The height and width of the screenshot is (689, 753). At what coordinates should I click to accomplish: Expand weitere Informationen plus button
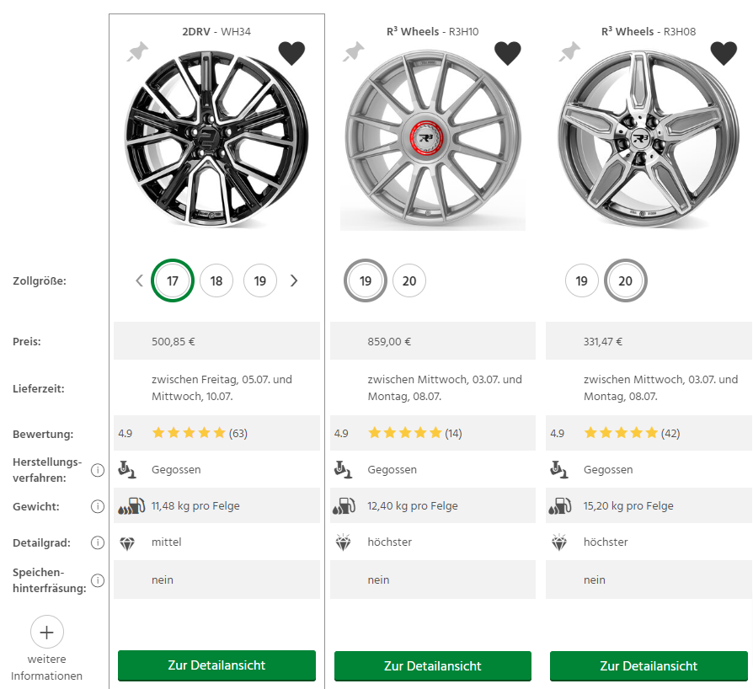pyautogui.click(x=47, y=632)
